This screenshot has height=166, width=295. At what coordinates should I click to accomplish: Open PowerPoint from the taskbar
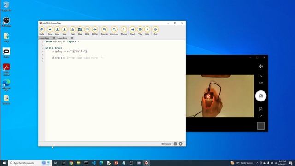click(116, 163)
